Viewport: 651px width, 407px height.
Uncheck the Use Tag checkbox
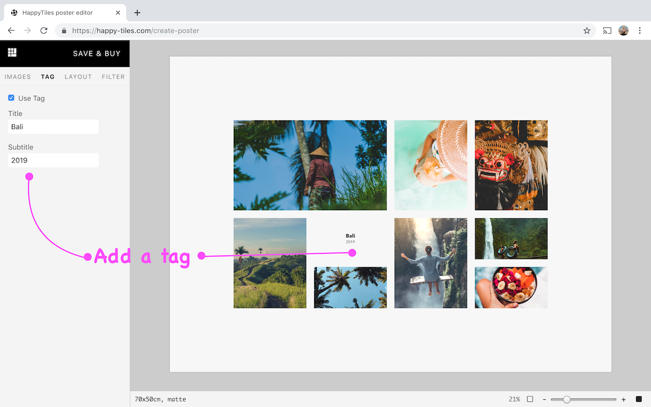pos(11,97)
